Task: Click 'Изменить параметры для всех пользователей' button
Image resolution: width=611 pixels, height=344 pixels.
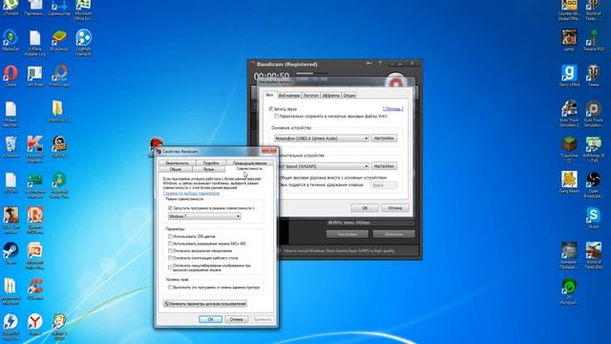Action: (x=205, y=304)
